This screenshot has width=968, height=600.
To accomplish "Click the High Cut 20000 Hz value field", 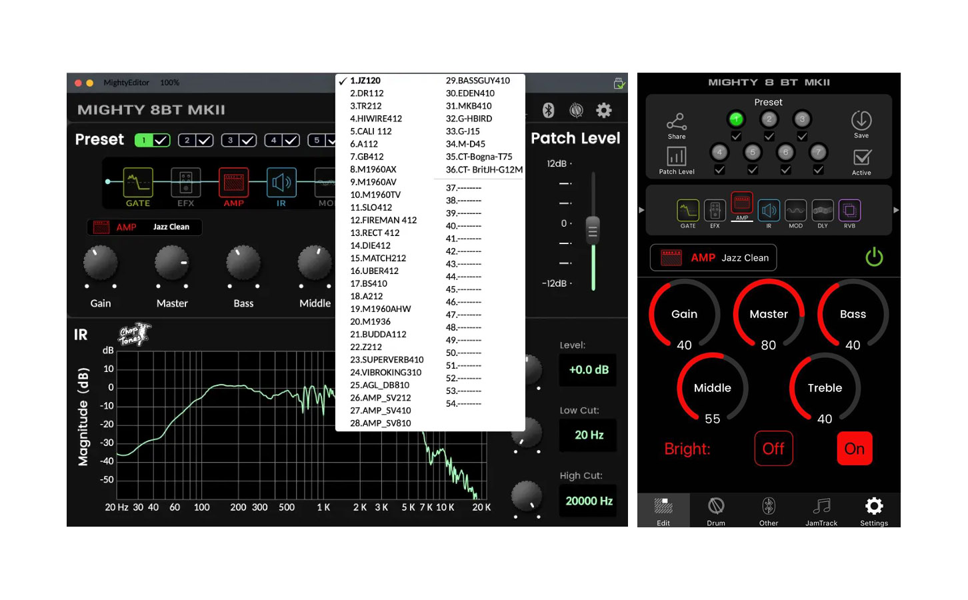I will [589, 501].
